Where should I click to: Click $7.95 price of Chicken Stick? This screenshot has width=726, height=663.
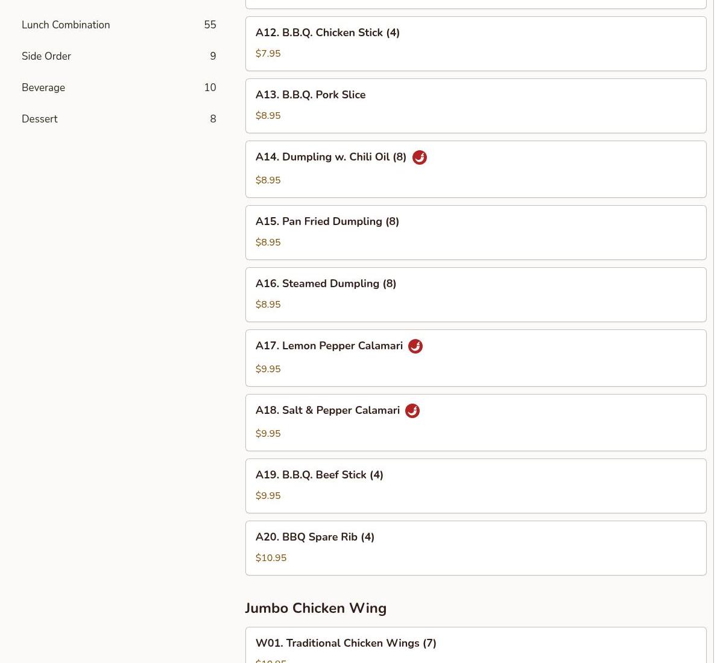coord(268,54)
